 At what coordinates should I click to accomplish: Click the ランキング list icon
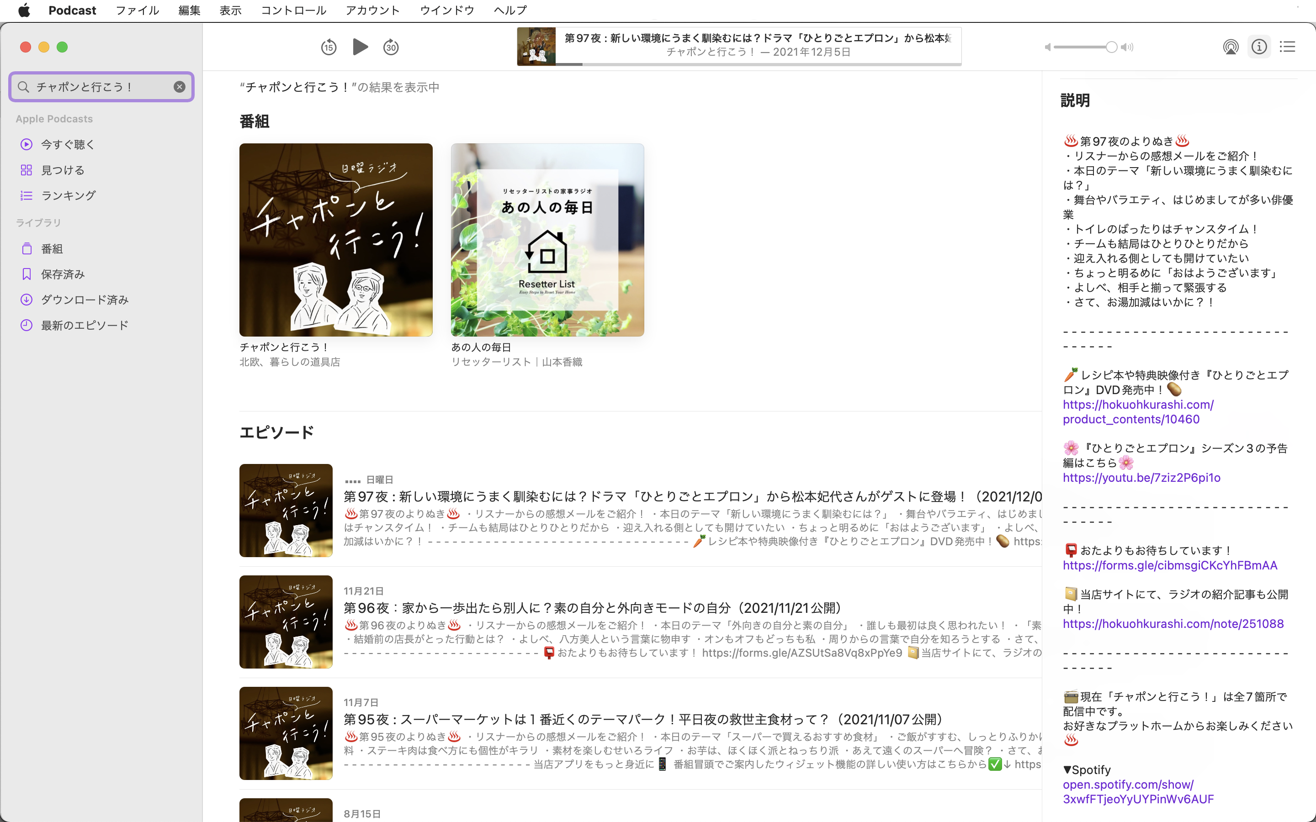coord(26,196)
